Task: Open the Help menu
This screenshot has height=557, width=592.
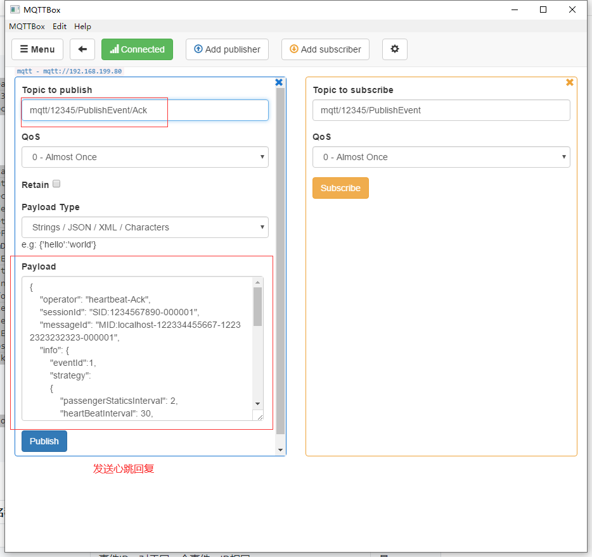Action: click(82, 27)
